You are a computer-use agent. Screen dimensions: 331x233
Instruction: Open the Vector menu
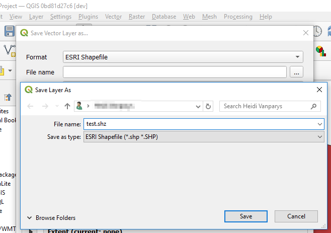tap(113, 17)
